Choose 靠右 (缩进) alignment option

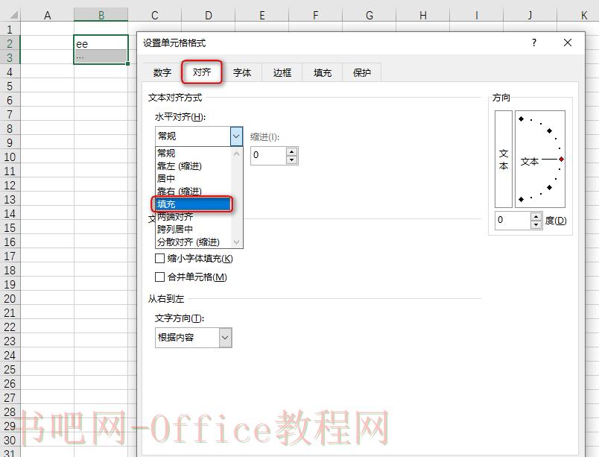click(193, 191)
